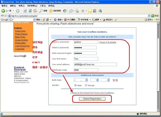
Task: Click the Google logo on Google toolbar
Action: click(4, 19)
